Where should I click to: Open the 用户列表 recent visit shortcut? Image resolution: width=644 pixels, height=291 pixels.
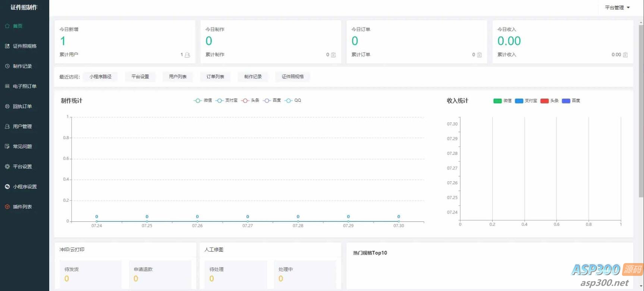[178, 77]
